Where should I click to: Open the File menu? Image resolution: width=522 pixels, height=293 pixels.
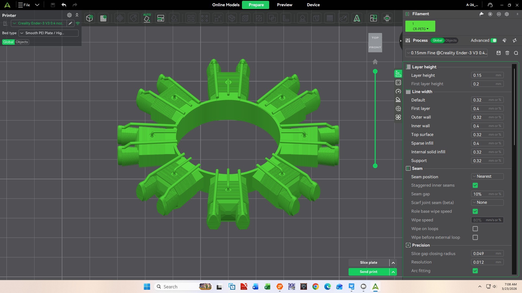[x=24, y=5]
